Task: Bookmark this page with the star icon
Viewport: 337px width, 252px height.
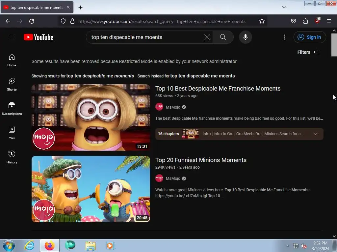Action: pyautogui.click(x=262, y=21)
